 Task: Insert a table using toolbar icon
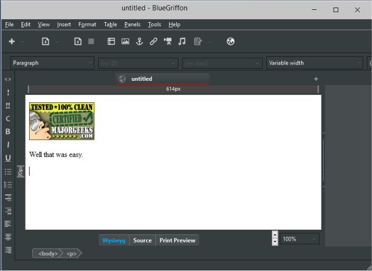tap(111, 41)
